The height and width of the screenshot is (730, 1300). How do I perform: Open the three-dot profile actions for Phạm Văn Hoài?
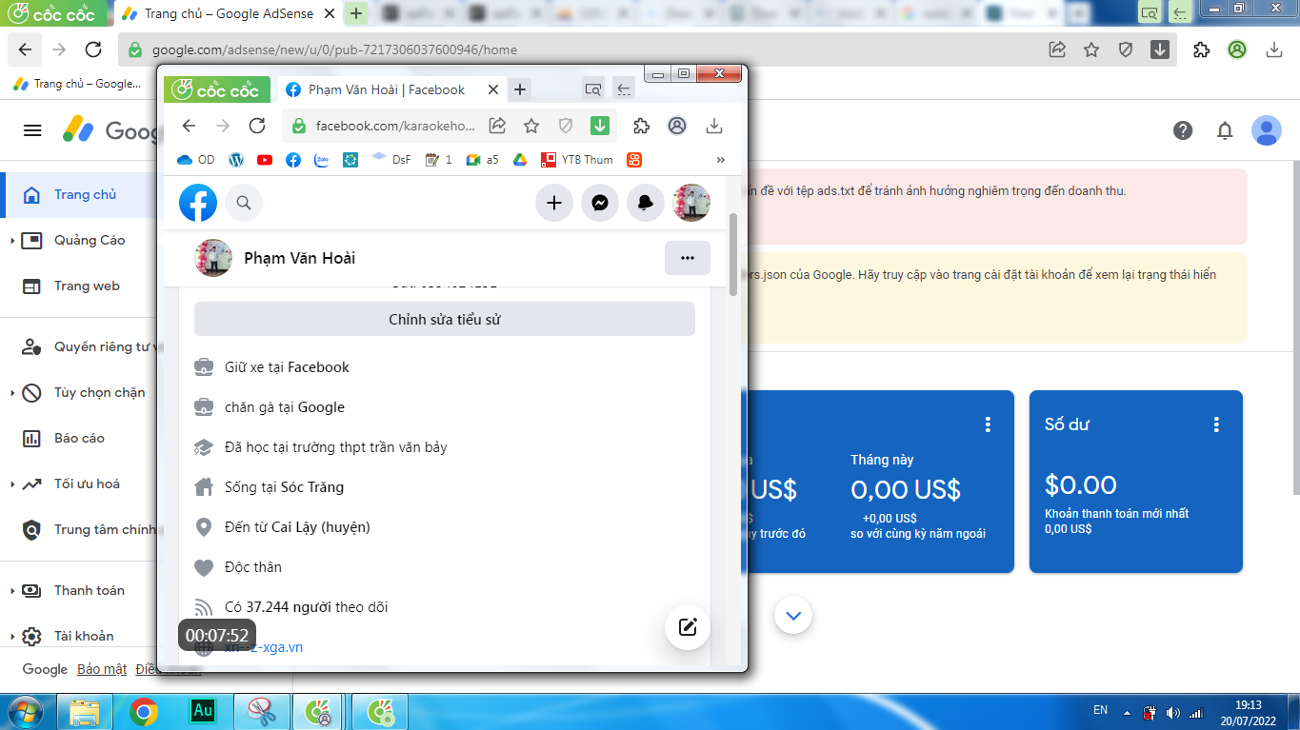pos(688,258)
